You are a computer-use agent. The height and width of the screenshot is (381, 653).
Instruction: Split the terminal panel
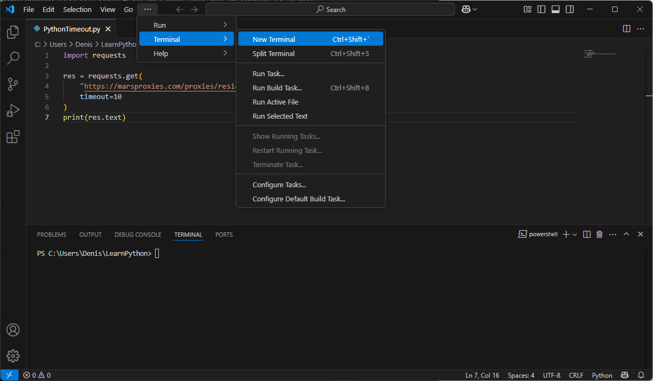pyautogui.click(x=587, y=234)
